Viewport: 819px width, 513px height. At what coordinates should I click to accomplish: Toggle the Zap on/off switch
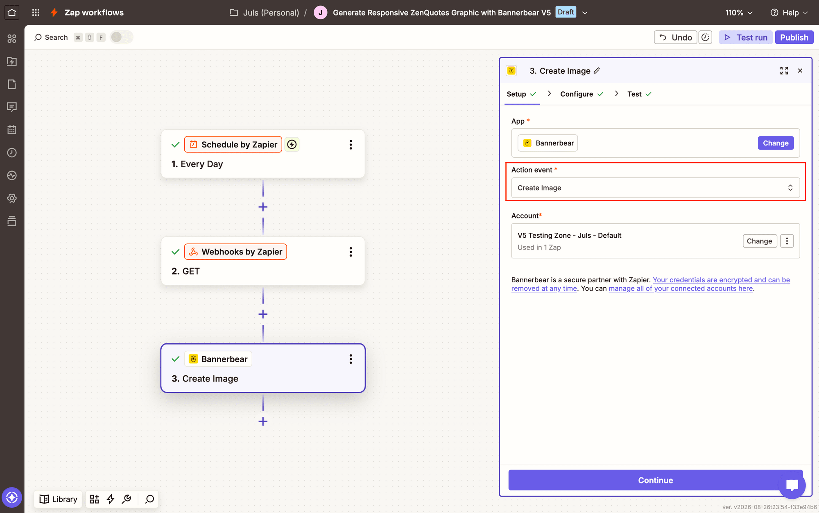121,37
